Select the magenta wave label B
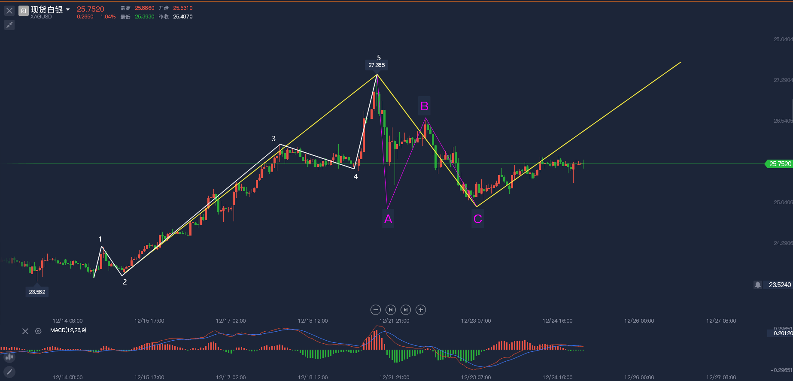The width and height of the screenshot is (793, 381). tap(425, 106)
